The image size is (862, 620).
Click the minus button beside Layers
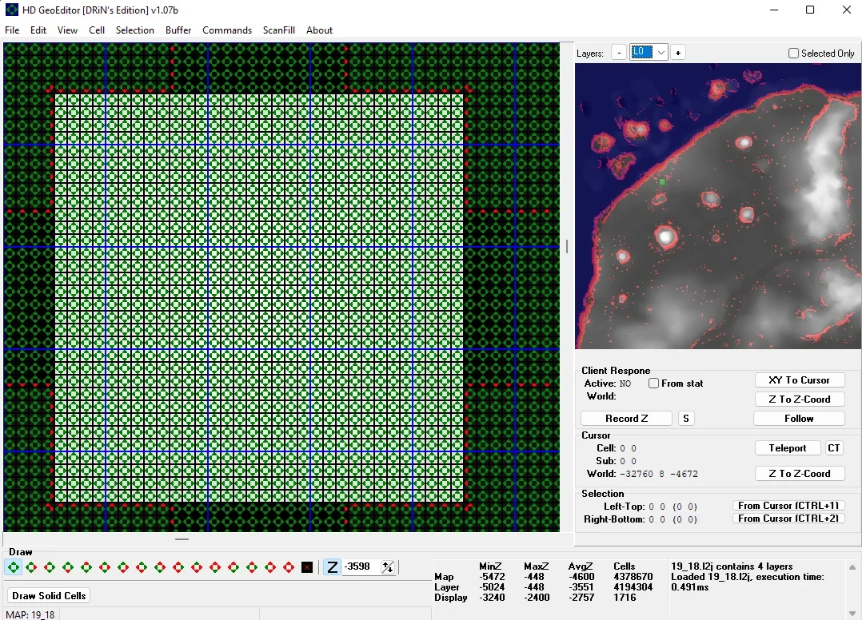pyautogui.click(x=619, y=53)
